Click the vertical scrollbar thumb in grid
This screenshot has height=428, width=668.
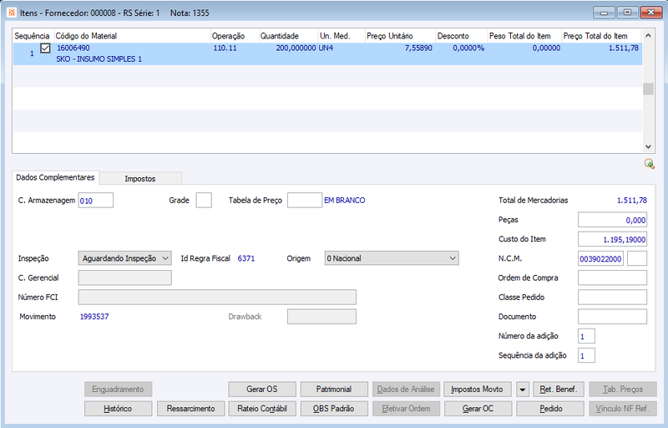(x=648, y=89)
